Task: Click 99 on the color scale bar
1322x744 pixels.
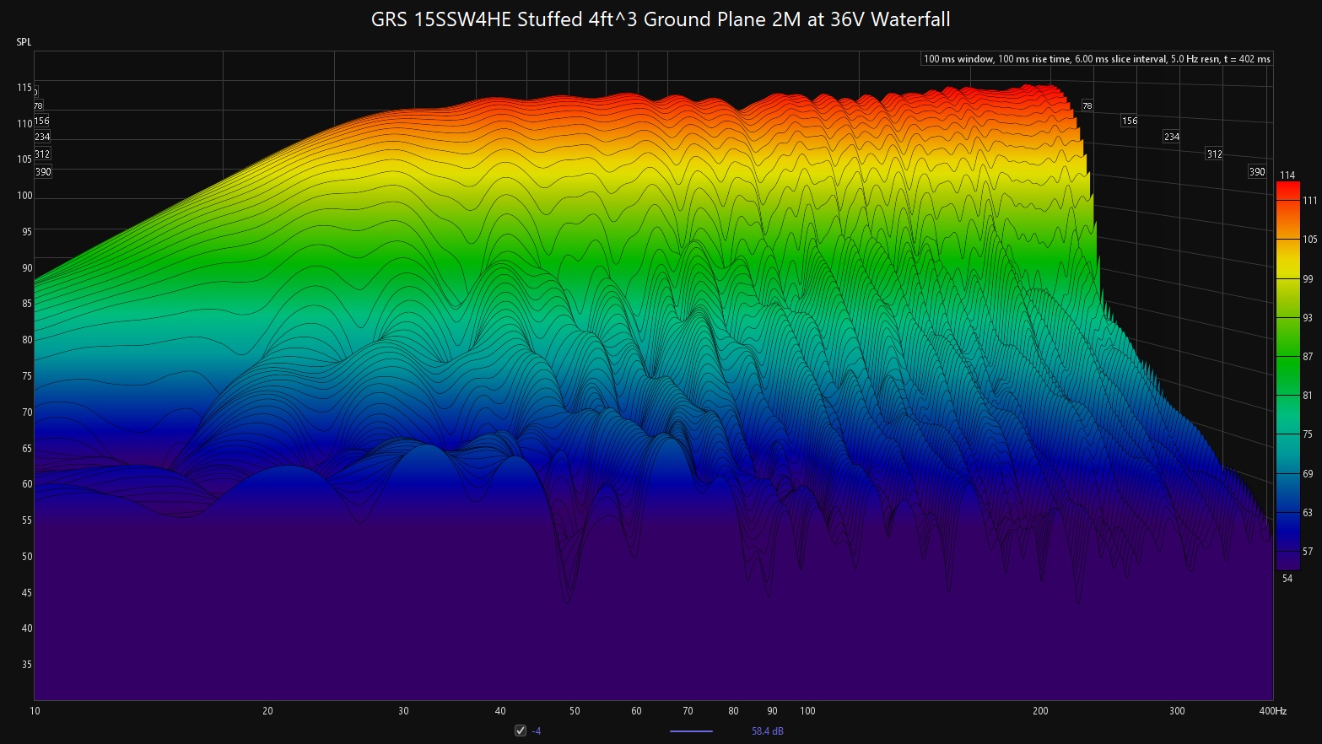Action: coord(1309,278)
